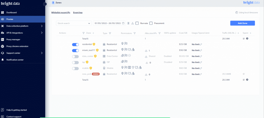264x118 pixels.
Task: Enable the data_center zone switch
Action: coord(76,57)
